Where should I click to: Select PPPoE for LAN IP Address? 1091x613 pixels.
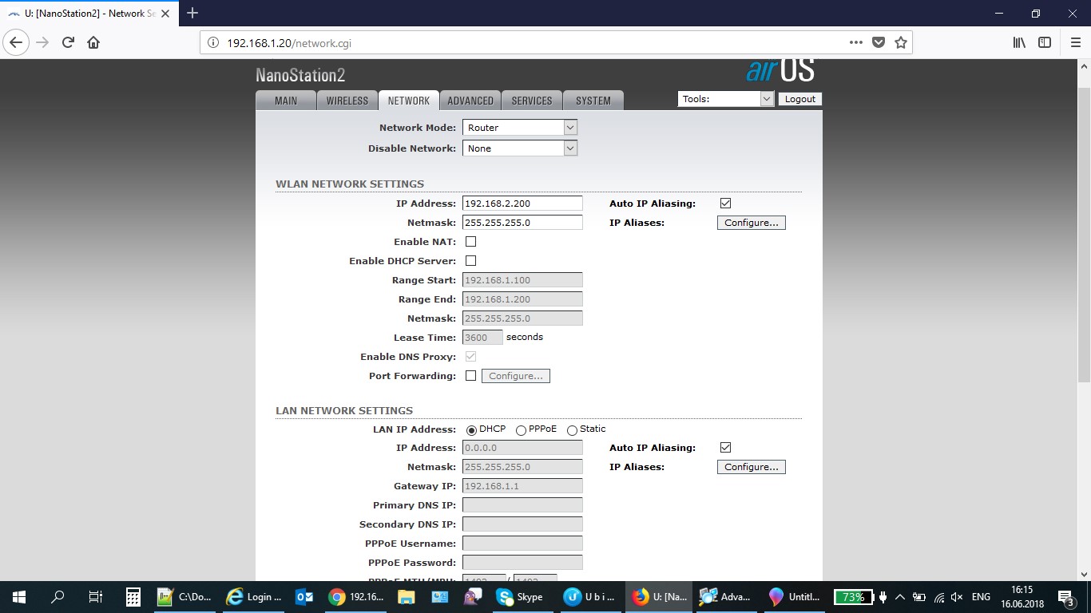click(521, 430)
